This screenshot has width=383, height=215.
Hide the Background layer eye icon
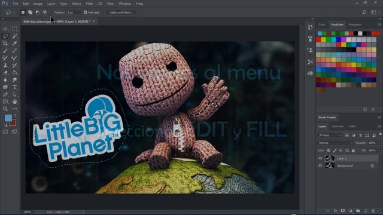(320, 166)
